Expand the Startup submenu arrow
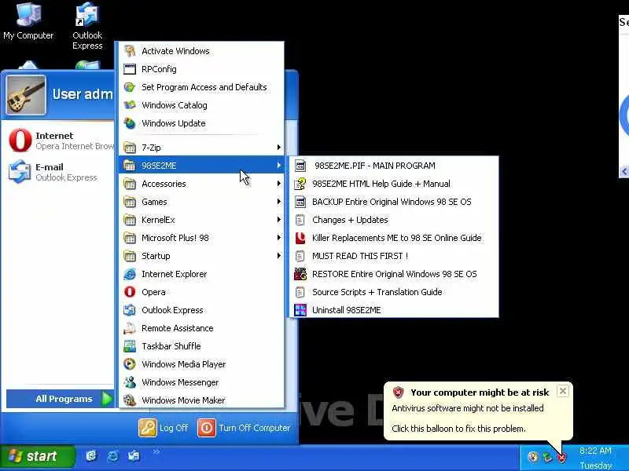 click(279, 256)
